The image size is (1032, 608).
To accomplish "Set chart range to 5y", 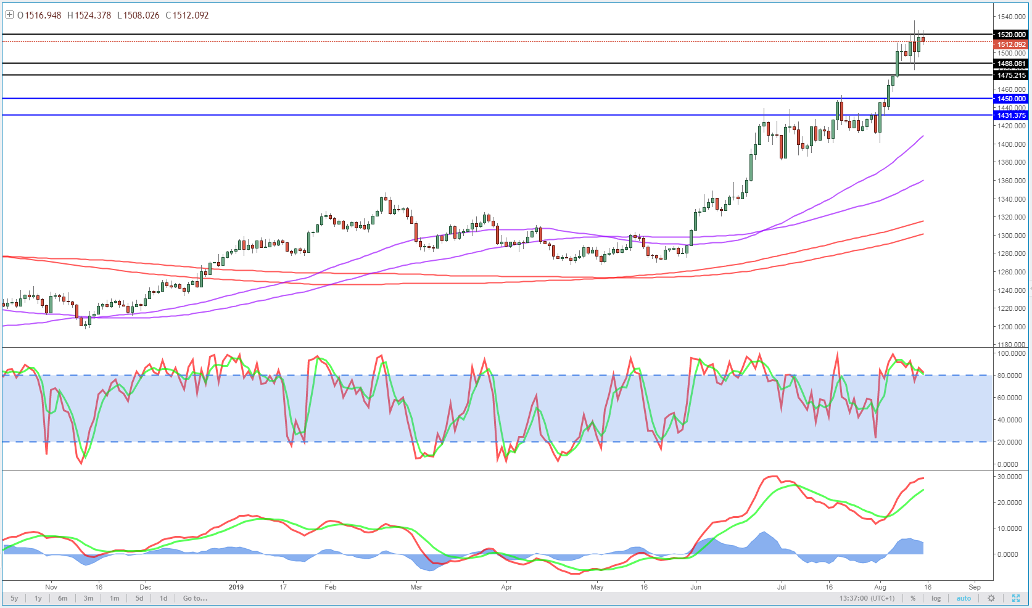I will (x=14, y=598).
